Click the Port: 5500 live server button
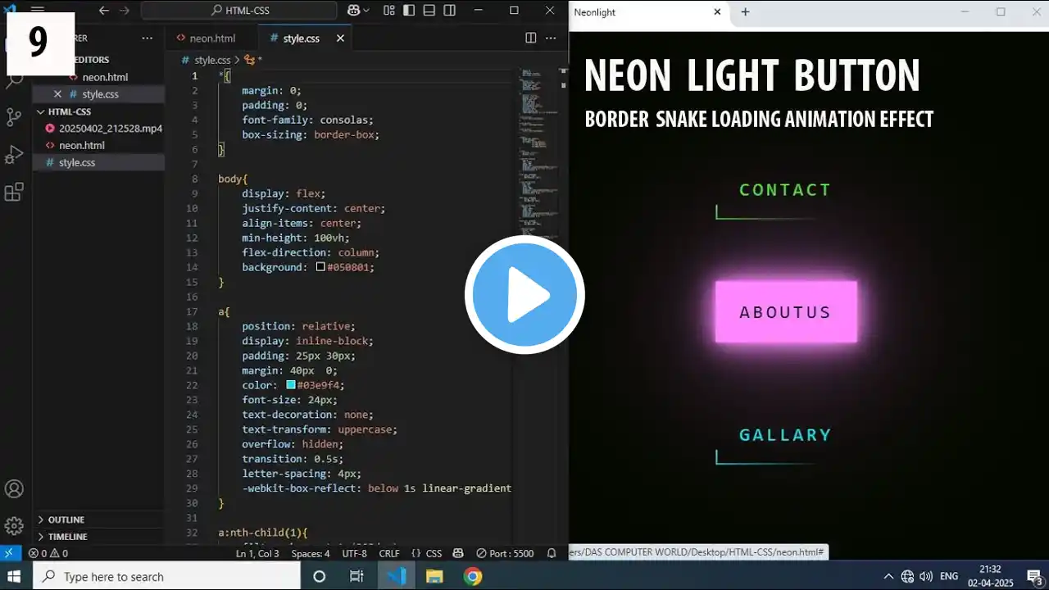Image resolution: width=1049 pixels, height=590 pixels. pyautogui.click(x=505, y=553)
